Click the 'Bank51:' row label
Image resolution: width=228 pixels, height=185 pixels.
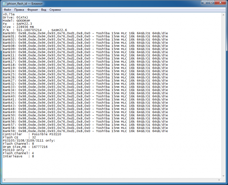pos(9,118)
